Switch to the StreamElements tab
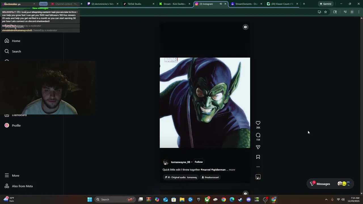 [247, 4]
